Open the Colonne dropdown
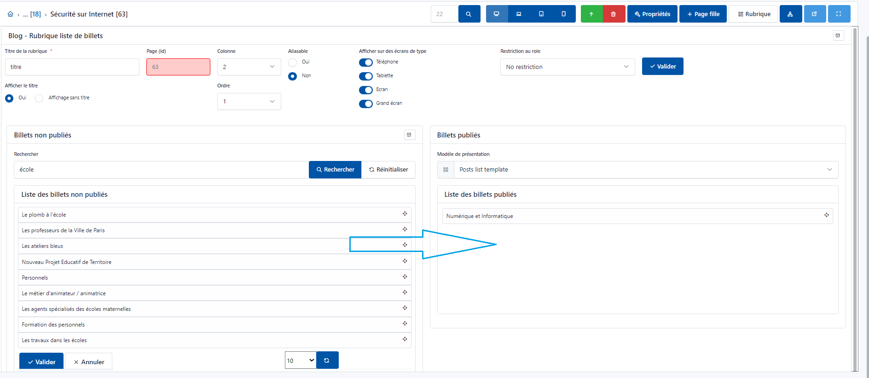 coord(249,67)
